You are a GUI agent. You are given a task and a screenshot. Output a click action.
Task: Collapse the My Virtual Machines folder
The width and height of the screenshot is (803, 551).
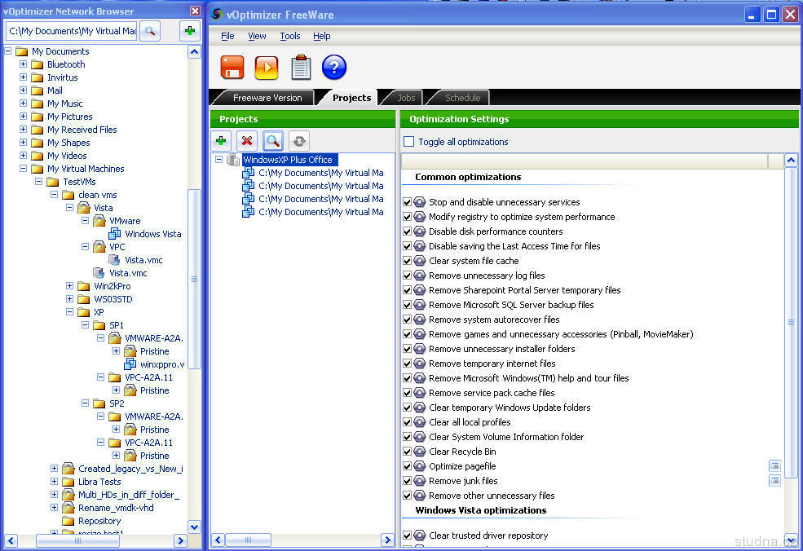coord(24,169)
